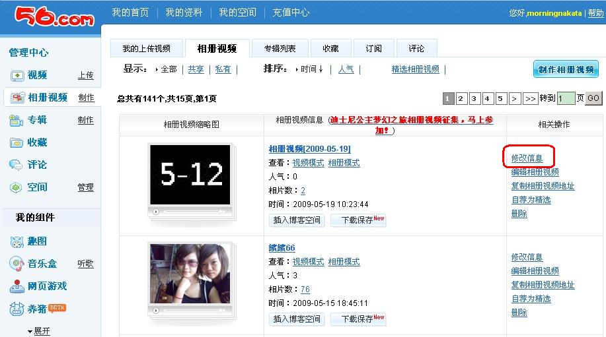Click the 音乐盒 icon
Image resolution: width=606 pixels, height=337 pixels.
click(17, 264)
